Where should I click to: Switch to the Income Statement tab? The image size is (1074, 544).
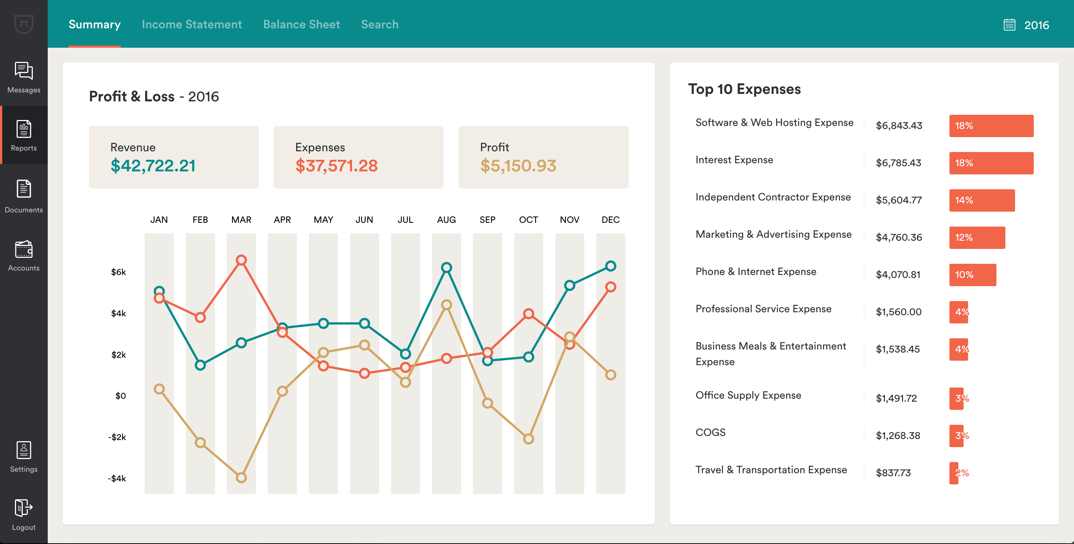pyautogui.click(x=192, y=25)
